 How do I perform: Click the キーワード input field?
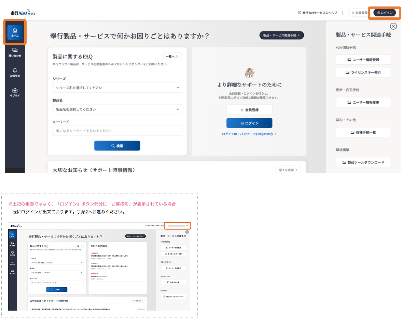(117, 131)
